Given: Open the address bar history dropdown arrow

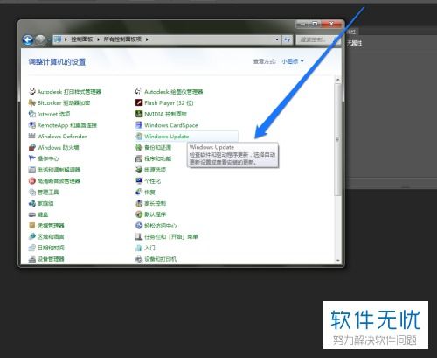Looking at the screenshot, I should (x=277, y=39).
